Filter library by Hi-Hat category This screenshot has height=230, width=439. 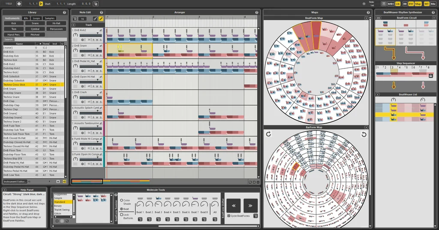click(x=56, y=24)
